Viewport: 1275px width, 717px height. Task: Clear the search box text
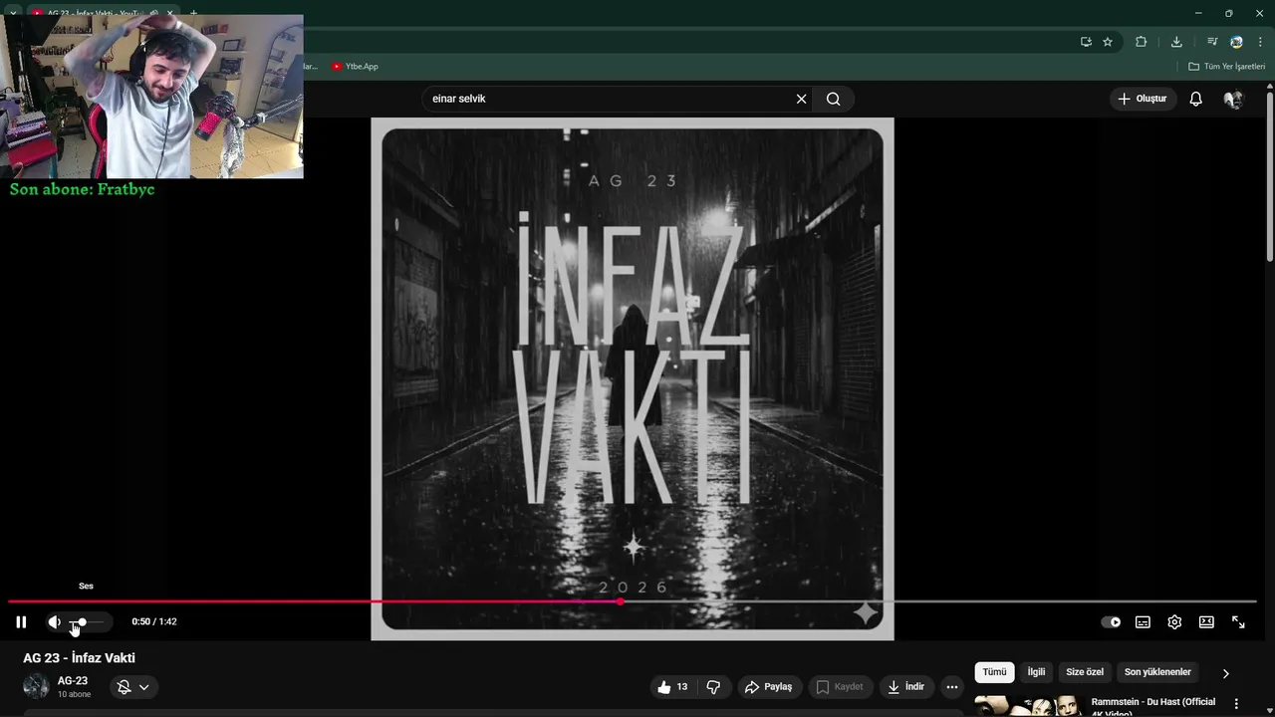[x=801, y=99]
